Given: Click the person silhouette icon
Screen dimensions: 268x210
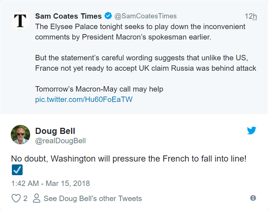Looking at the screenshot, I should click(x=36, y=199).
